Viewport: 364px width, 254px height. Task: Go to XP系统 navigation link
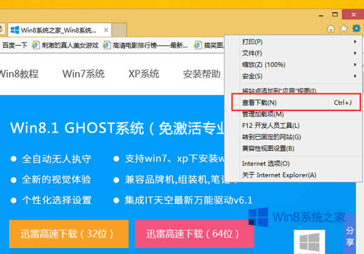[144, 74]
